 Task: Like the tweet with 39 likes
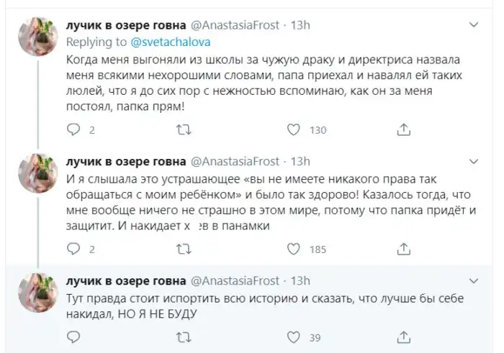point(294,338)
